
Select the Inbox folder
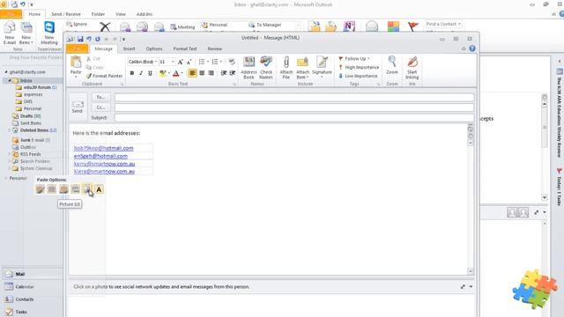point(26,80)
